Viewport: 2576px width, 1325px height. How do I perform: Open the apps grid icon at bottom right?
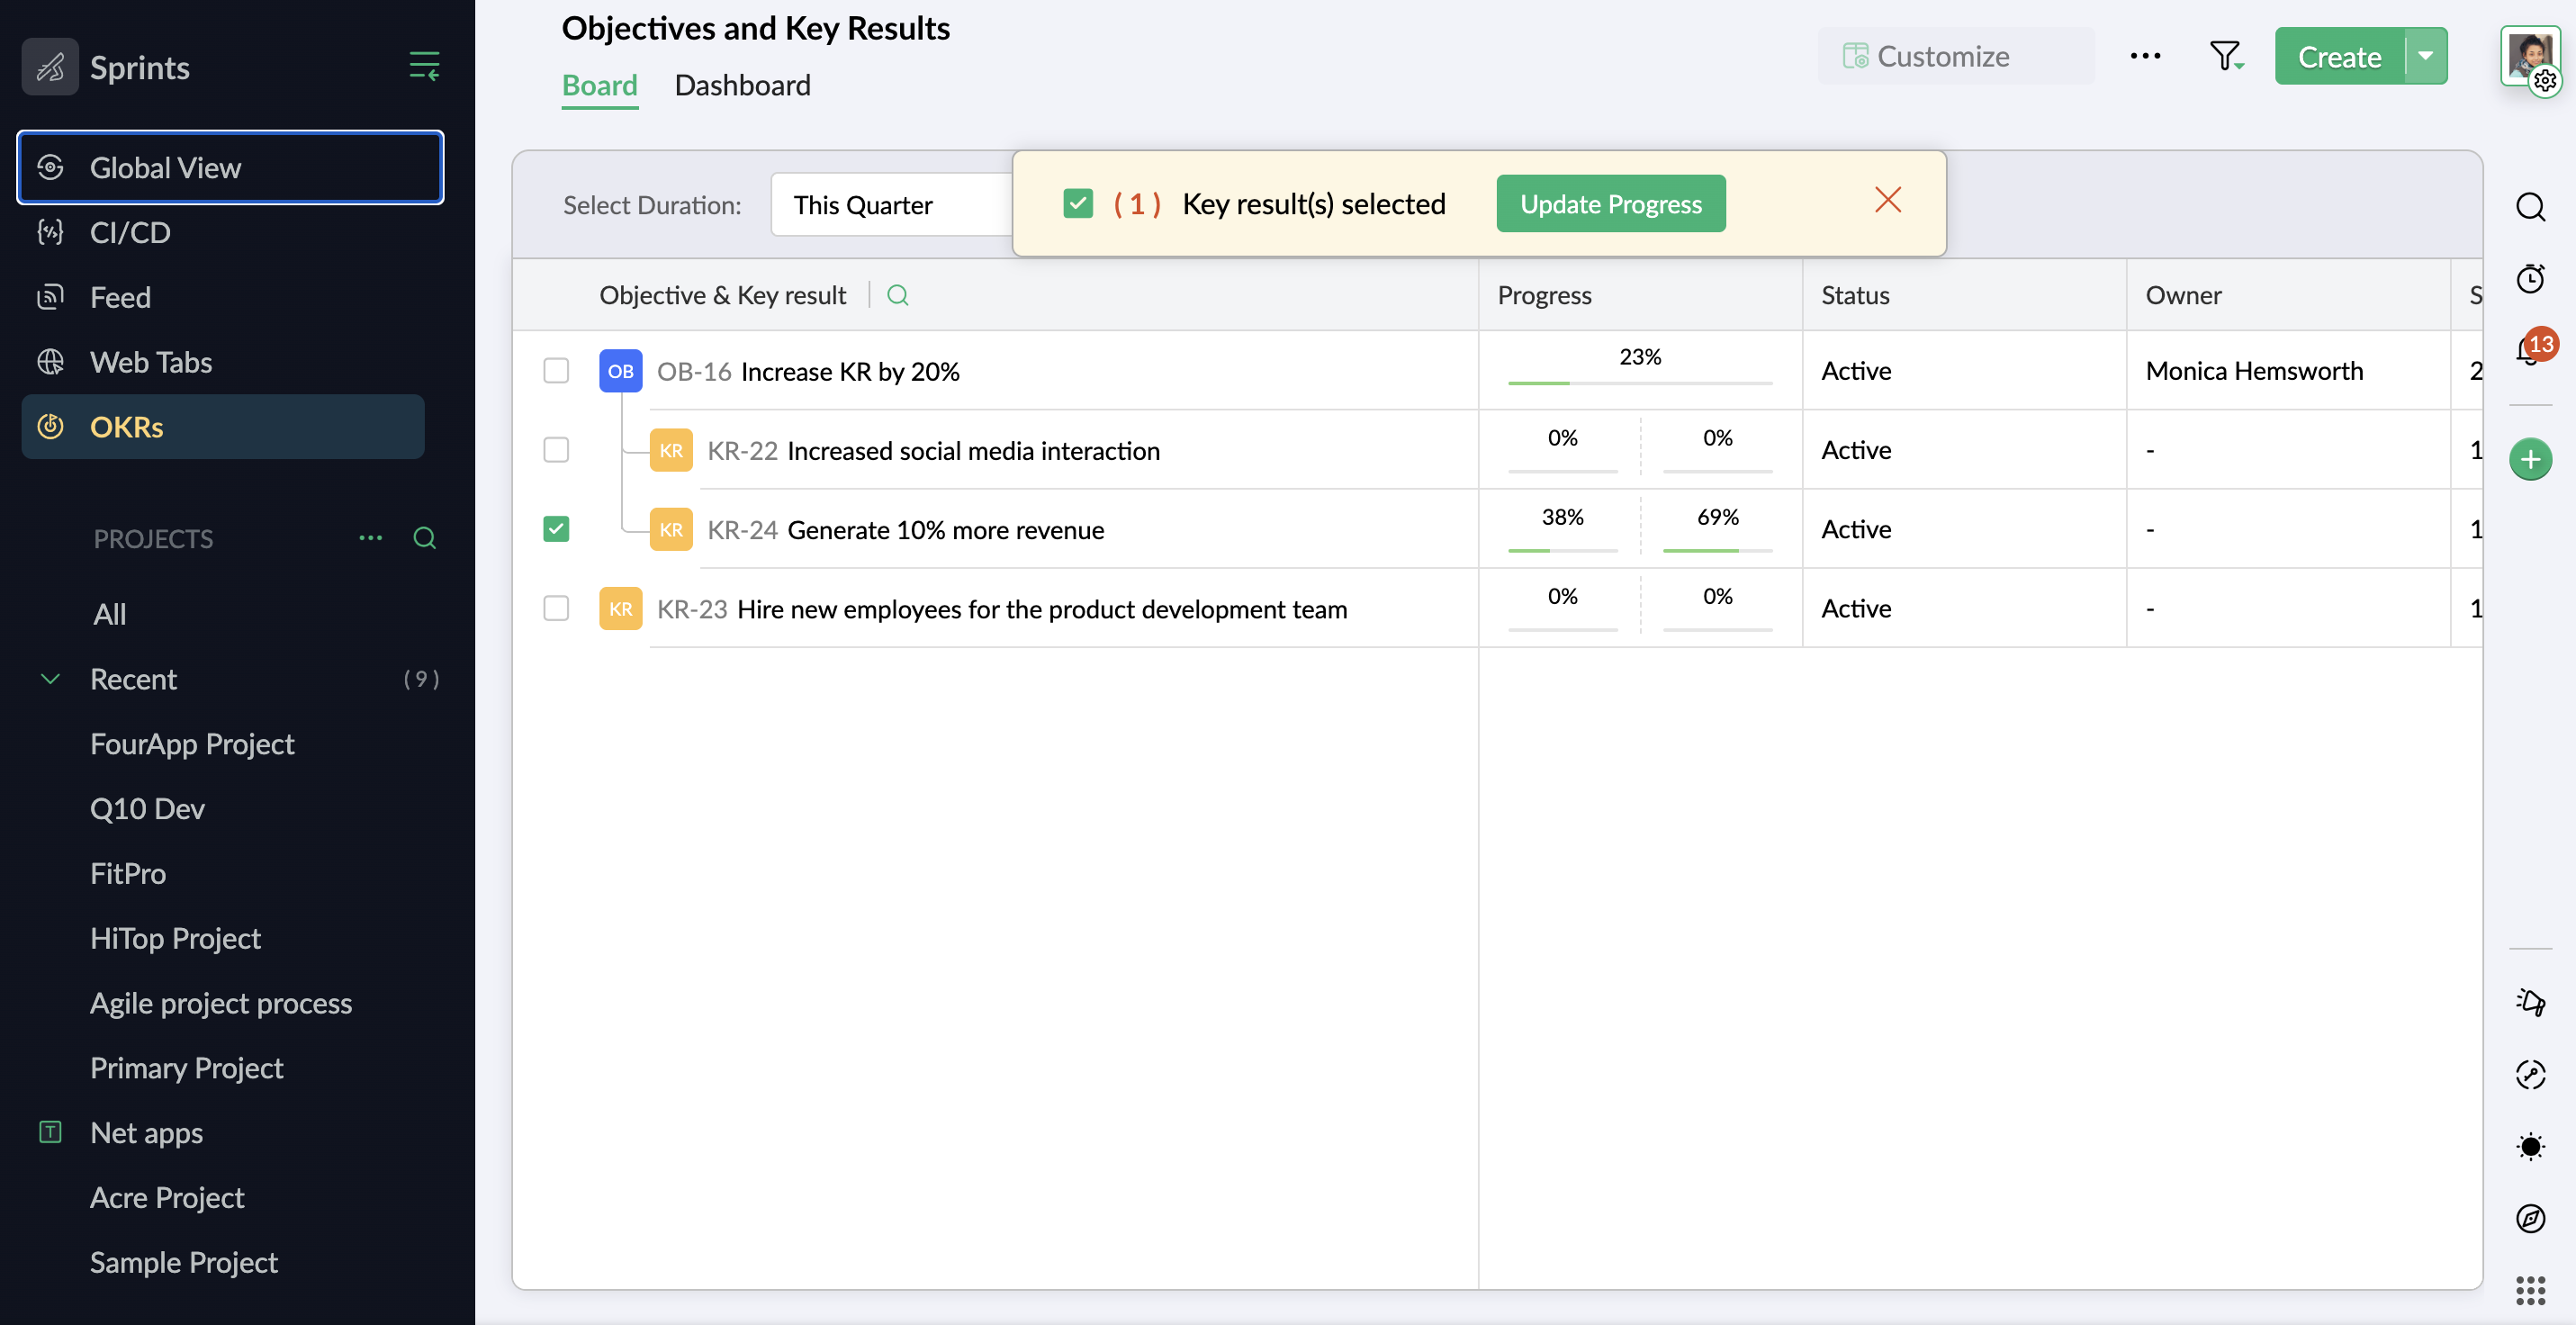pos(2530,1290)
